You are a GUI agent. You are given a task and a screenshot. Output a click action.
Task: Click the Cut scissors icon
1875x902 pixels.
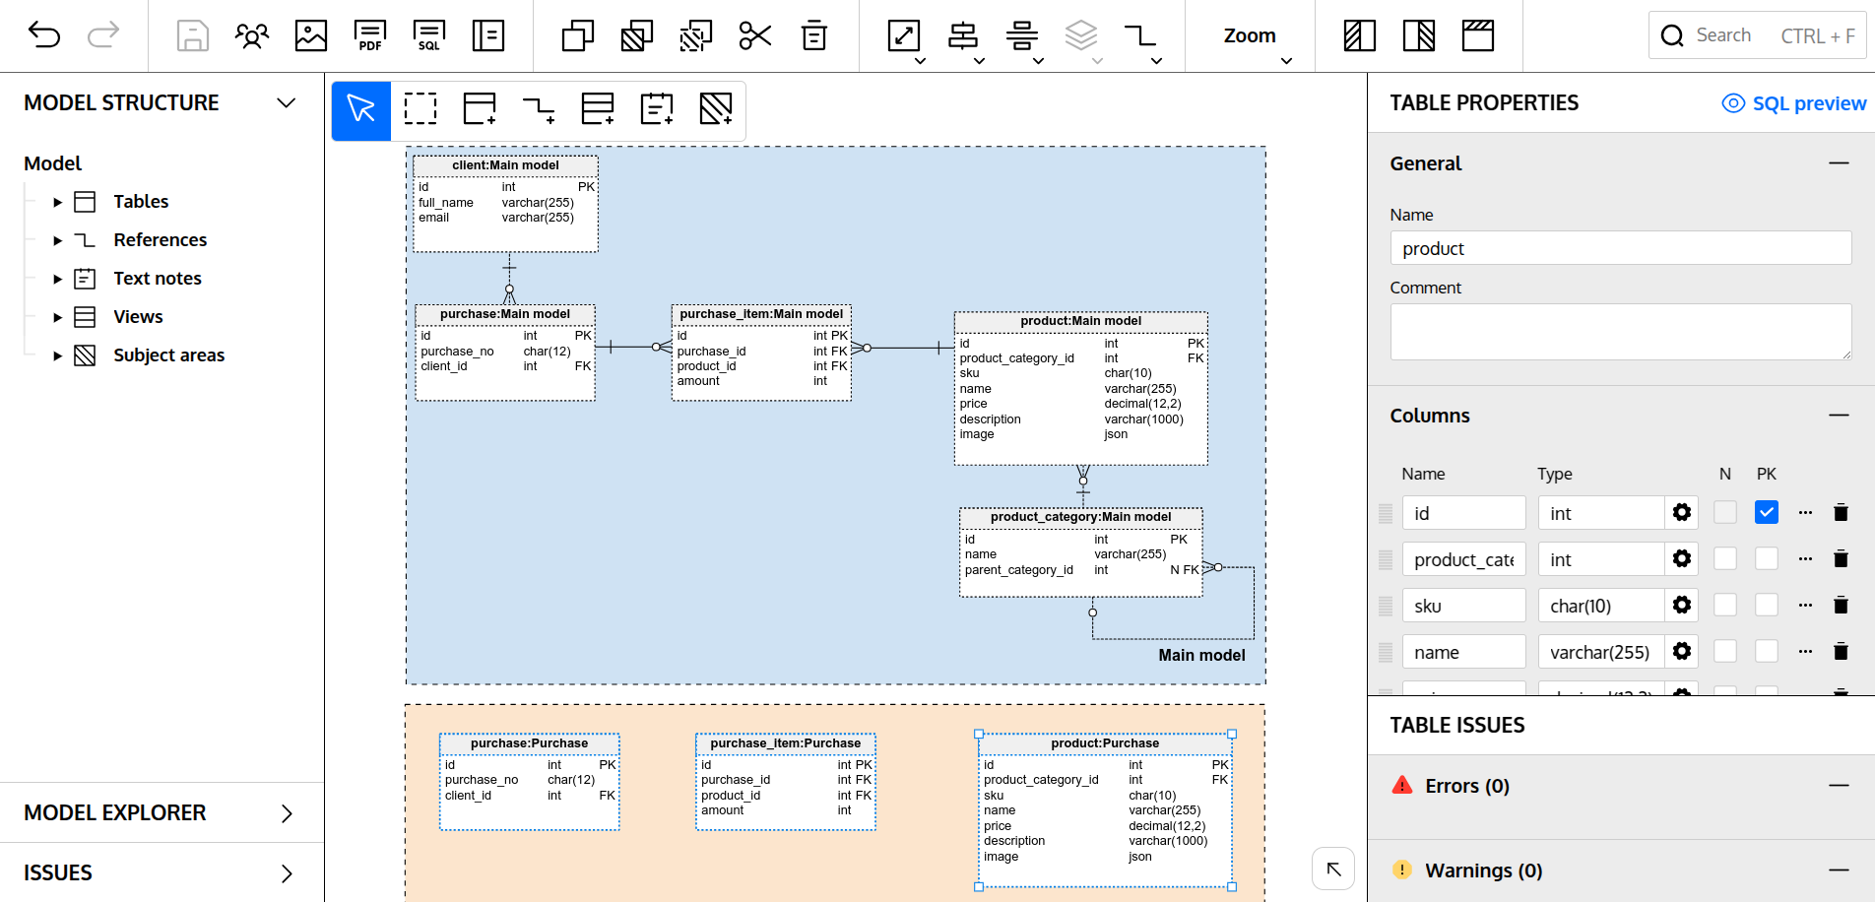point(755,35)
